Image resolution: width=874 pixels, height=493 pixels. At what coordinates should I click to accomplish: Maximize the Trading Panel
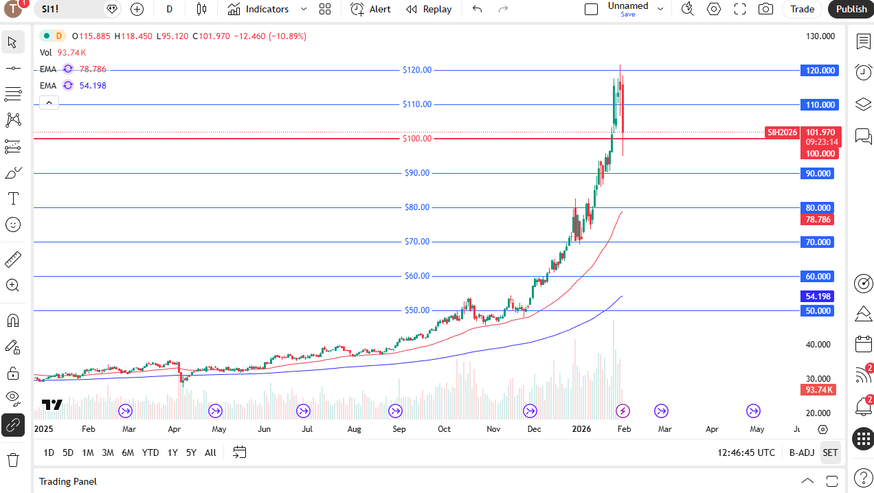pyautogui.click(x=832, y=481)
